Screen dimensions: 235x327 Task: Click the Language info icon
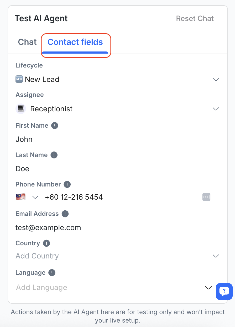coord(52,273)
